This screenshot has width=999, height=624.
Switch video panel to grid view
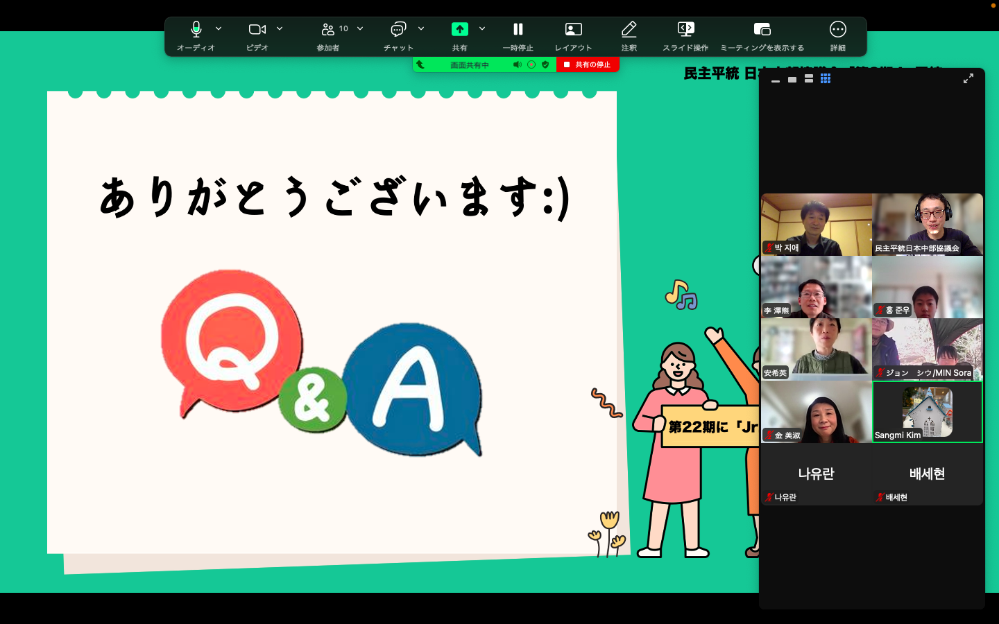click(826, 79)
